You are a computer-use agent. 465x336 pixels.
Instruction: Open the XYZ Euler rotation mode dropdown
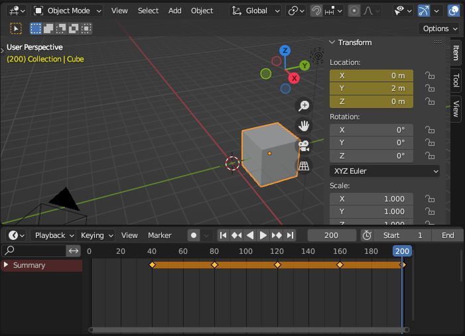[x=385, y=171]
